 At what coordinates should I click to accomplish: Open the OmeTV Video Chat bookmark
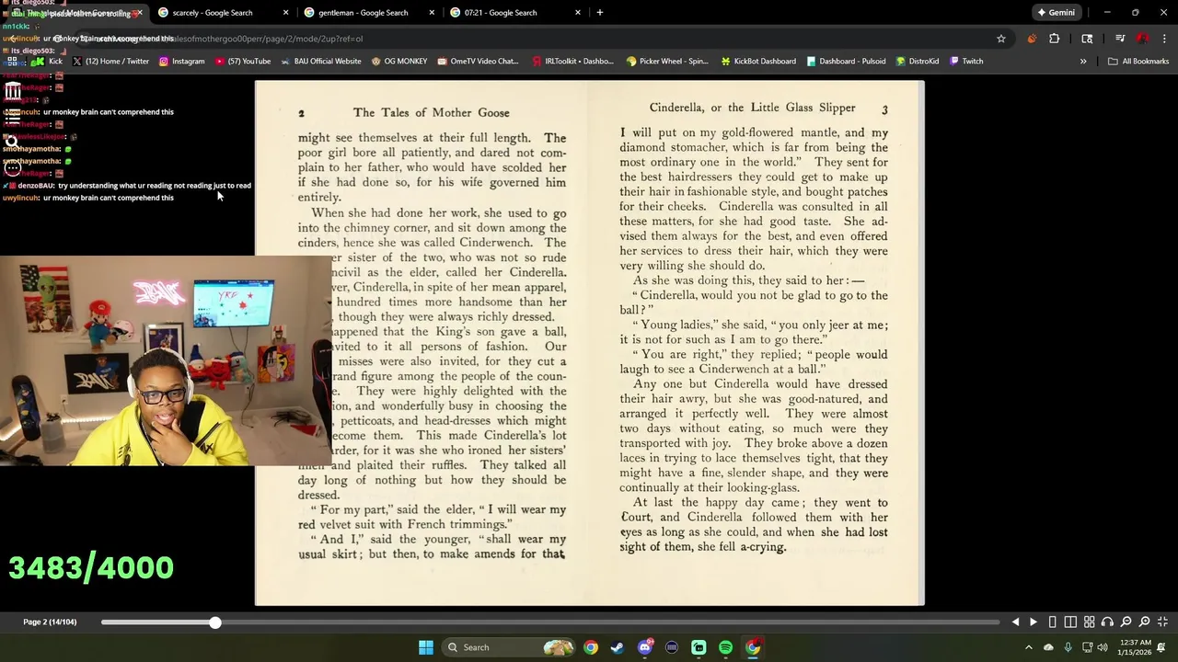pos(479,62)
